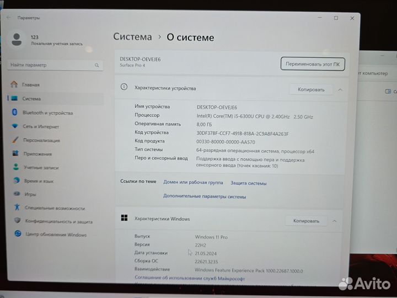Click OS build 22621.3235 value
This screenshot has width=397, height=298.
coord(206,262)
